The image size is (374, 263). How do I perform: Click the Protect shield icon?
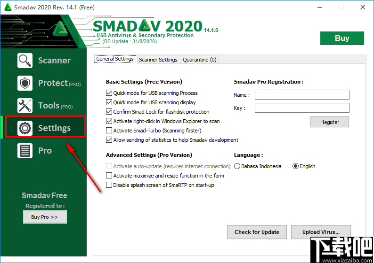click(25, 83)
